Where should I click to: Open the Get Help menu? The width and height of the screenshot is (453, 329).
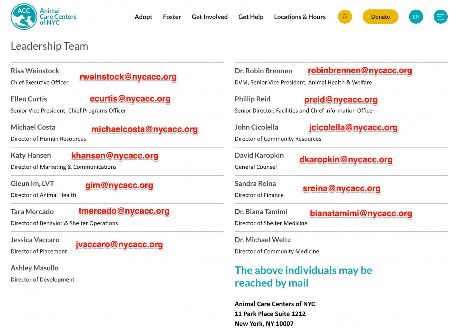pos(251,17)
